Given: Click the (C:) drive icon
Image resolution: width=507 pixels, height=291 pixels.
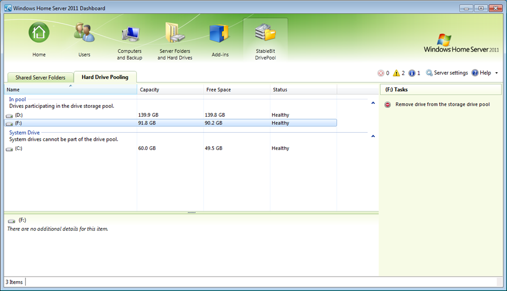Looking at the screenshot, I should point(9,149).
